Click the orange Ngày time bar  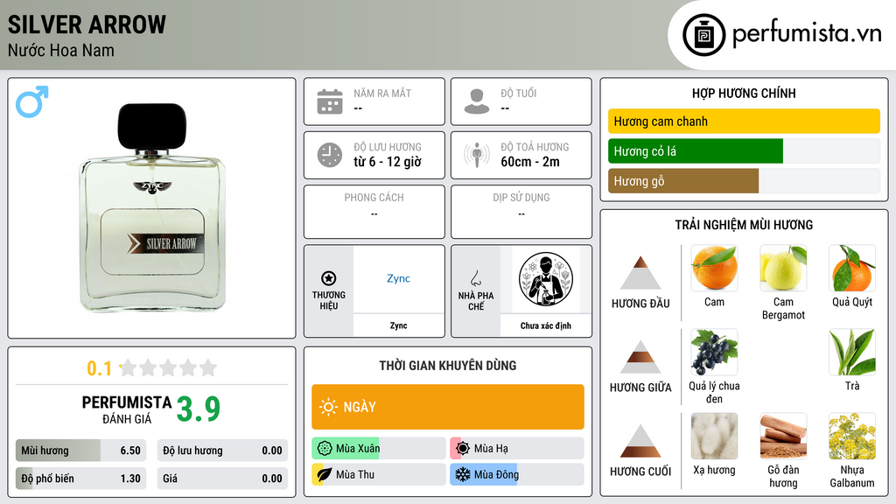tap(448, 407)
